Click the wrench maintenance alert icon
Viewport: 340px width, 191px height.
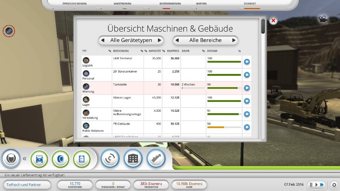coord(9,31)
